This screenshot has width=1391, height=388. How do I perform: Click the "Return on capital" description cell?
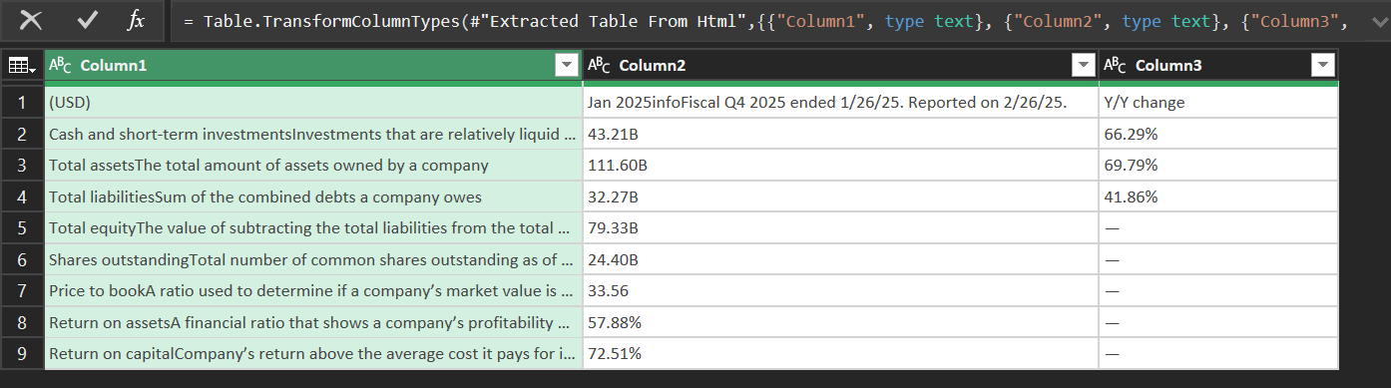point(313,353)
